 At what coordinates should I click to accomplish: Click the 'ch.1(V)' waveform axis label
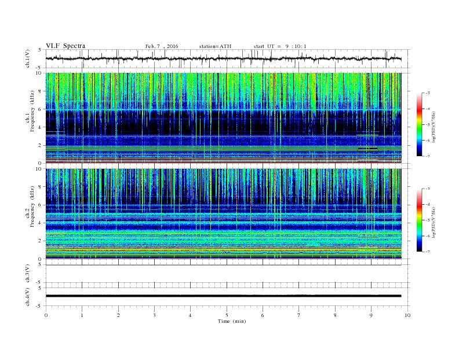(27, 58)
